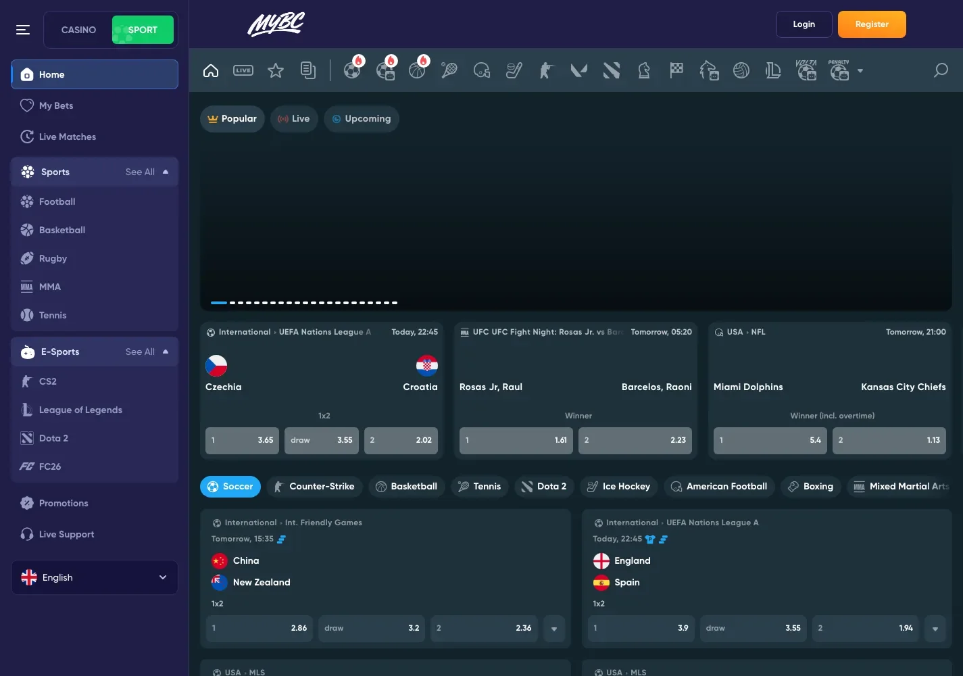Select the tennis racket icon in toolbar

click(x=449, y=70)
